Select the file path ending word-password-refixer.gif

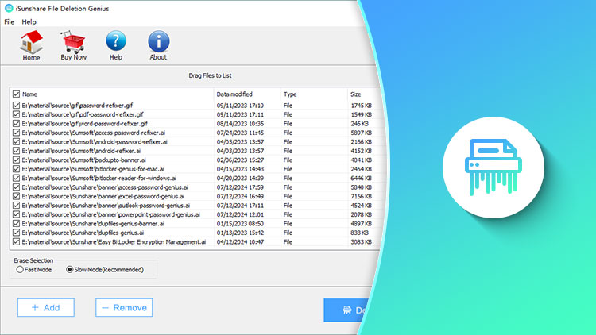pos(85,123)
